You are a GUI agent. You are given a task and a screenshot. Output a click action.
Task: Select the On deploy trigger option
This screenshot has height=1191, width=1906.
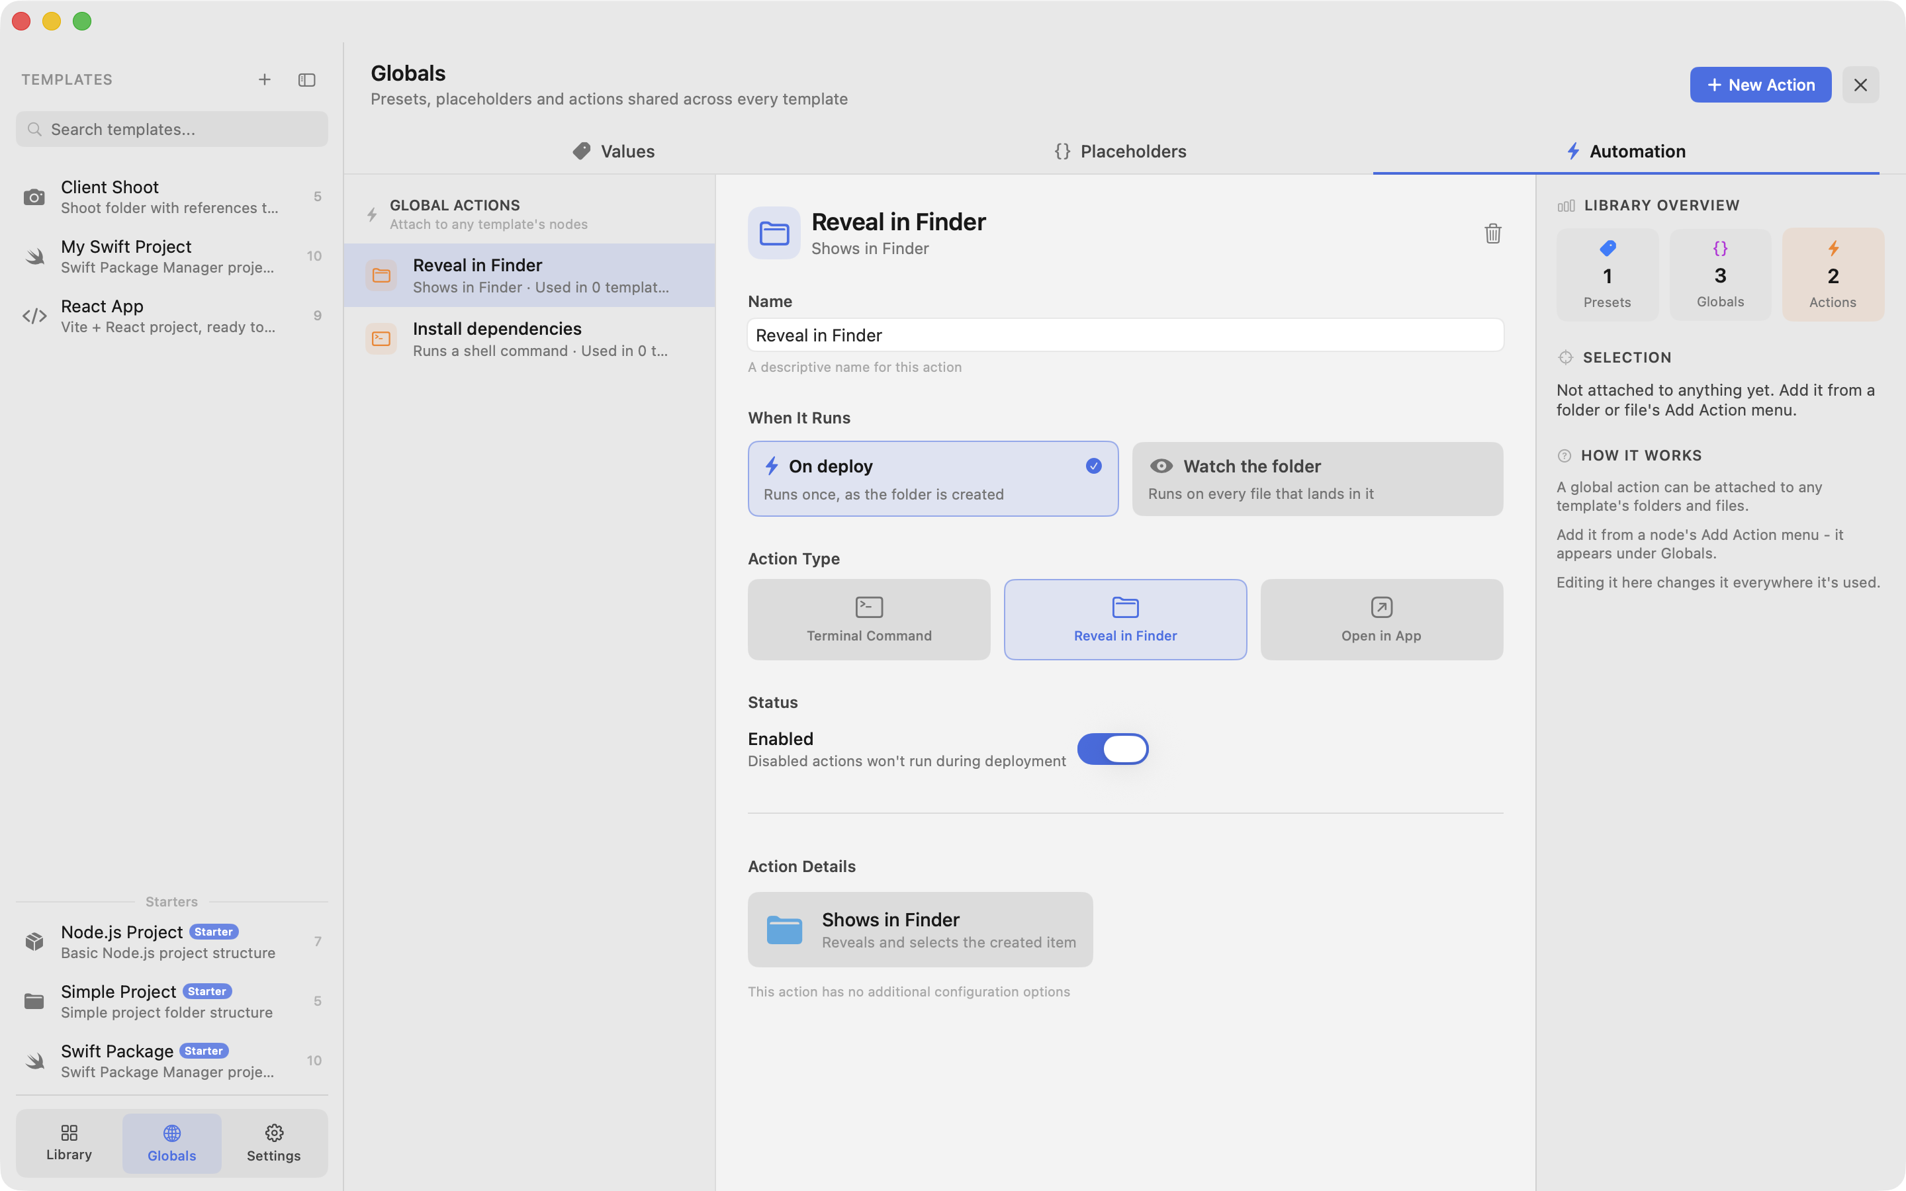[932, 479]
